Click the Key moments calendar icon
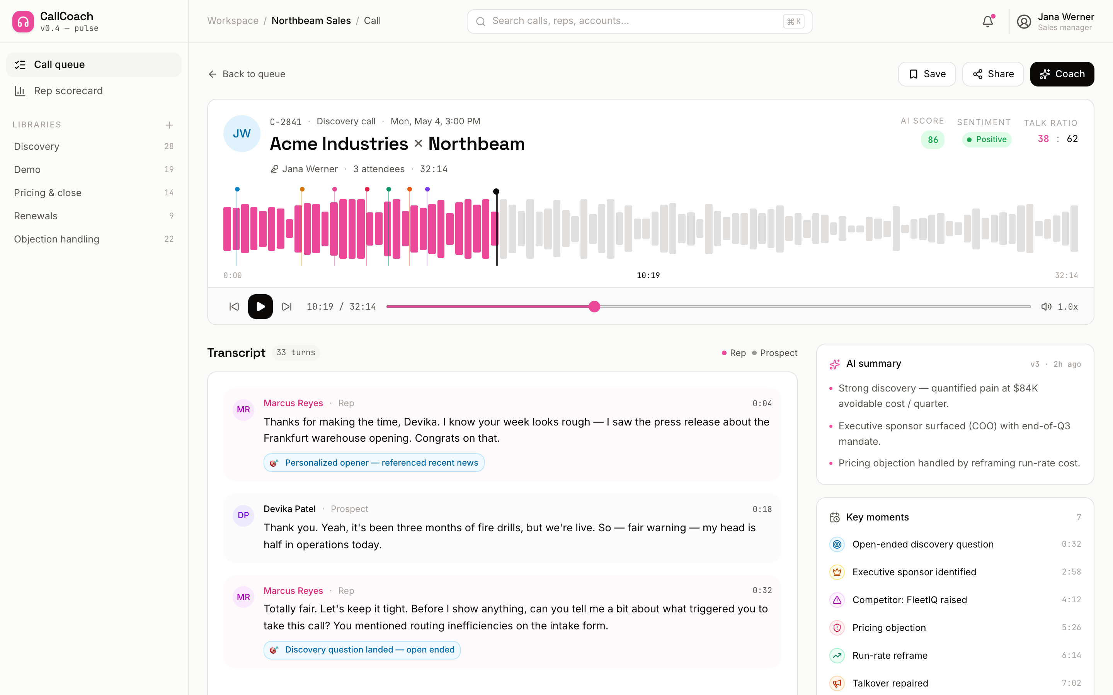Screen dimensions: 1113x695 (x=835, y=517)
